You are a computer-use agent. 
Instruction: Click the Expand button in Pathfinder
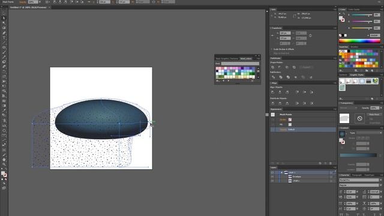click(x=307, y=67)
